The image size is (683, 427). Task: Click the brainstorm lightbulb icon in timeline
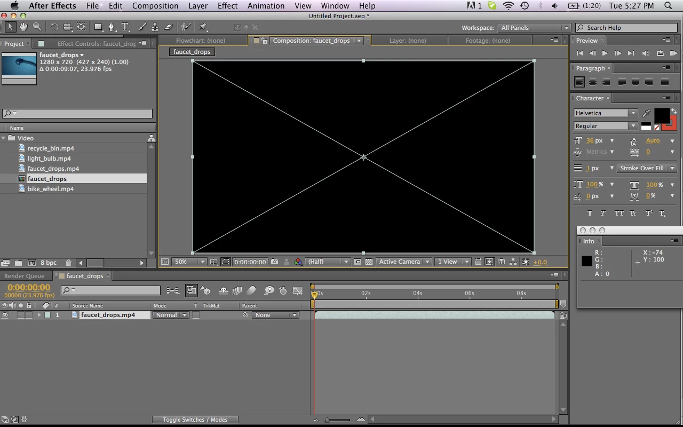(269, 291)
